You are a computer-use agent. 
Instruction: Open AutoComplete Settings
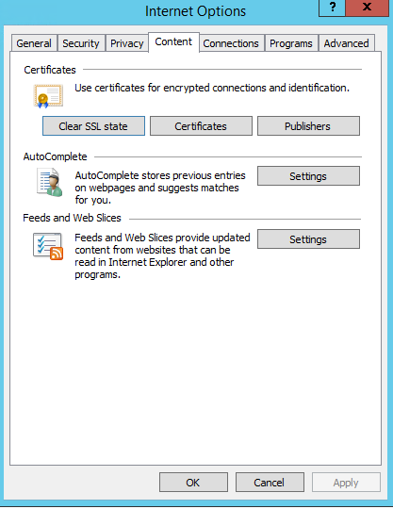[x=308, y=176]
